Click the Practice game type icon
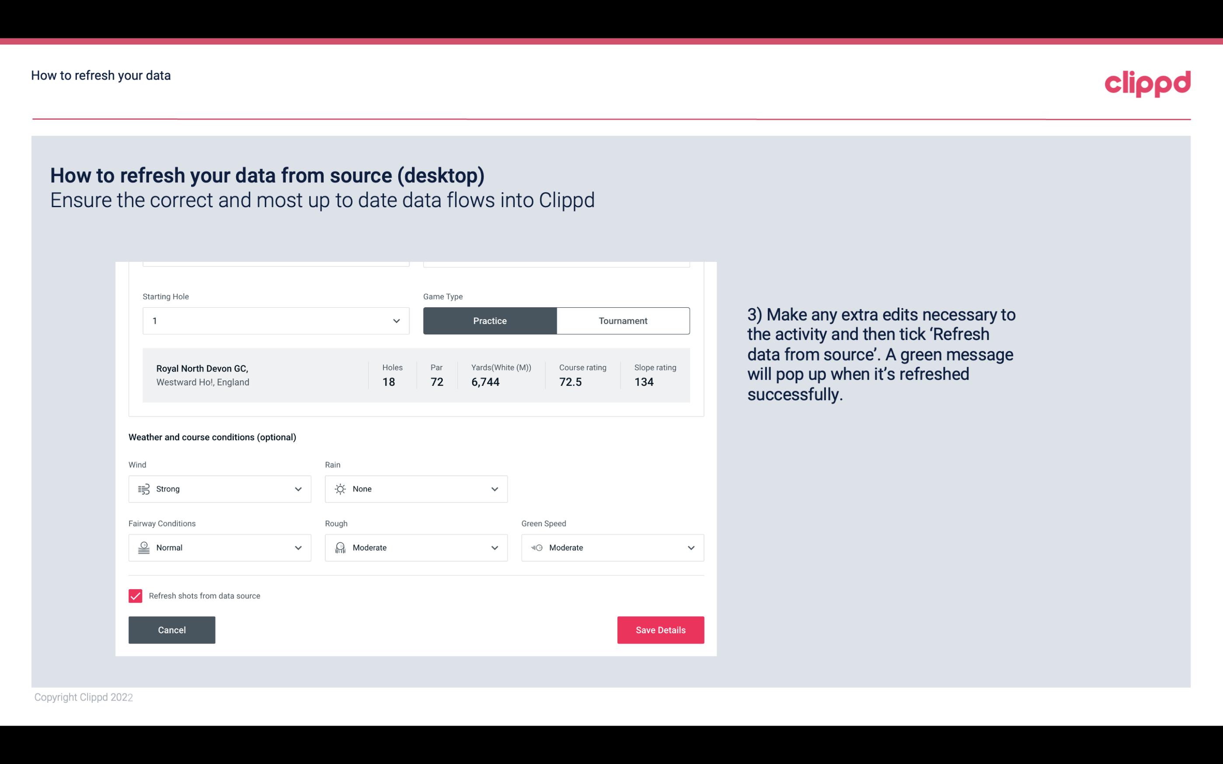The height and width of the screenshot is (764, 1223). click(490, 320)
